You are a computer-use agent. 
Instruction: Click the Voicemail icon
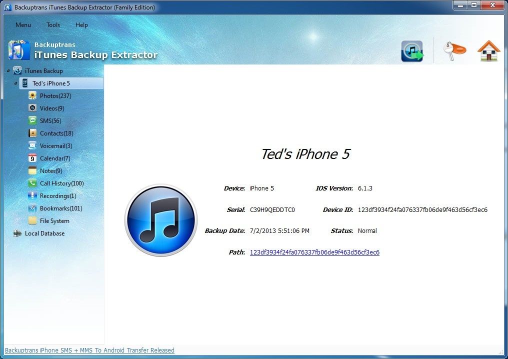32,145
